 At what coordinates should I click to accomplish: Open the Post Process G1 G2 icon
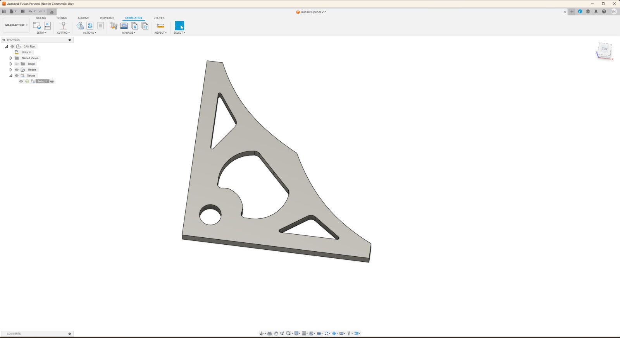90,26
